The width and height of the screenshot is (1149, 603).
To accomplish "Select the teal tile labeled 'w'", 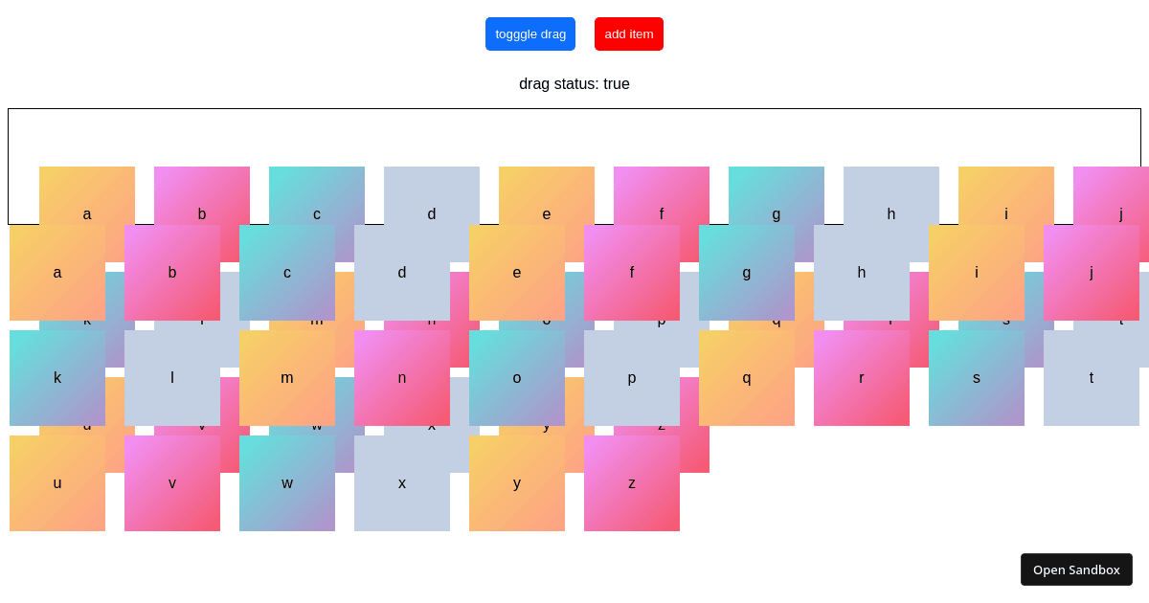I will (286, 483).
